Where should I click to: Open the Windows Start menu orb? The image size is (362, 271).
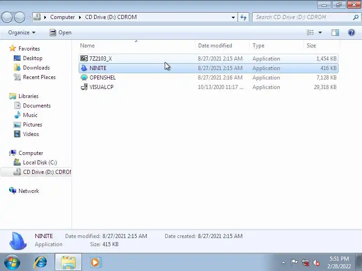coord(12,262)
